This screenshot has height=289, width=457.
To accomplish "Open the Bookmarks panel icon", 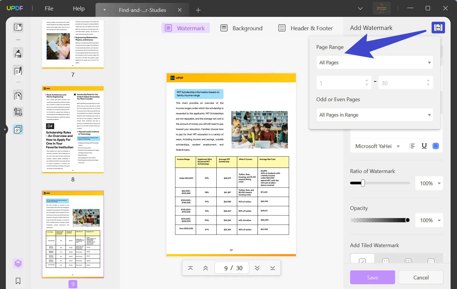I will click(x=18, y=281).
